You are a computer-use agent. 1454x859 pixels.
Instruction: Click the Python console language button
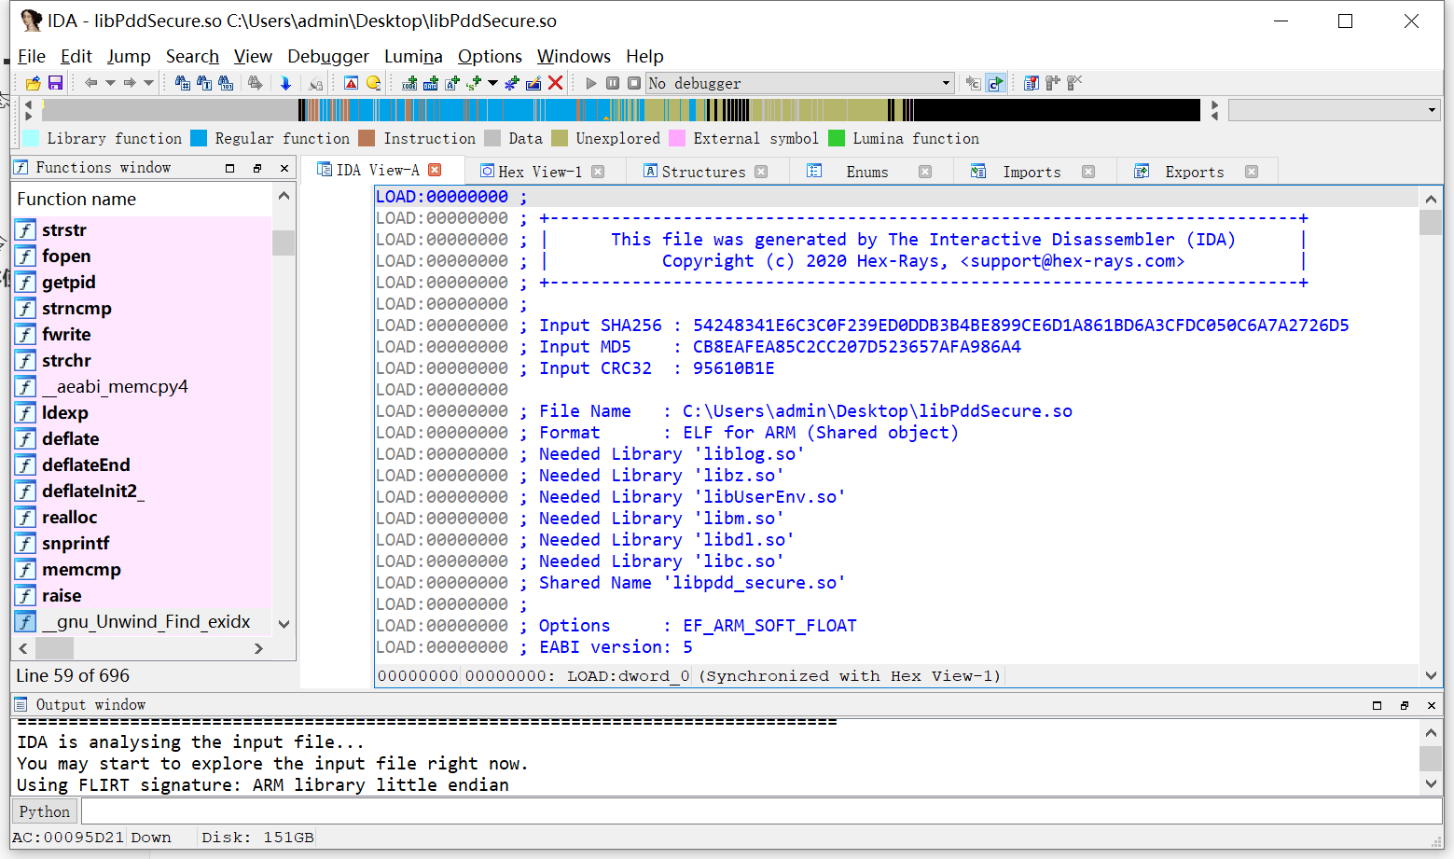point(44,811)
